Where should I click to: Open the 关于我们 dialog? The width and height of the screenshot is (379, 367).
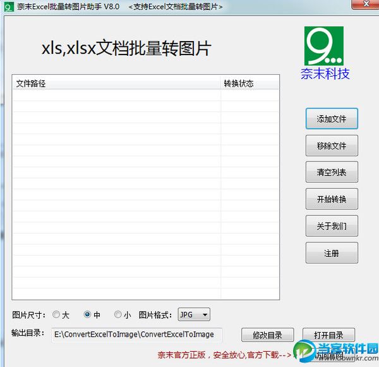click(x=332, y=226)
